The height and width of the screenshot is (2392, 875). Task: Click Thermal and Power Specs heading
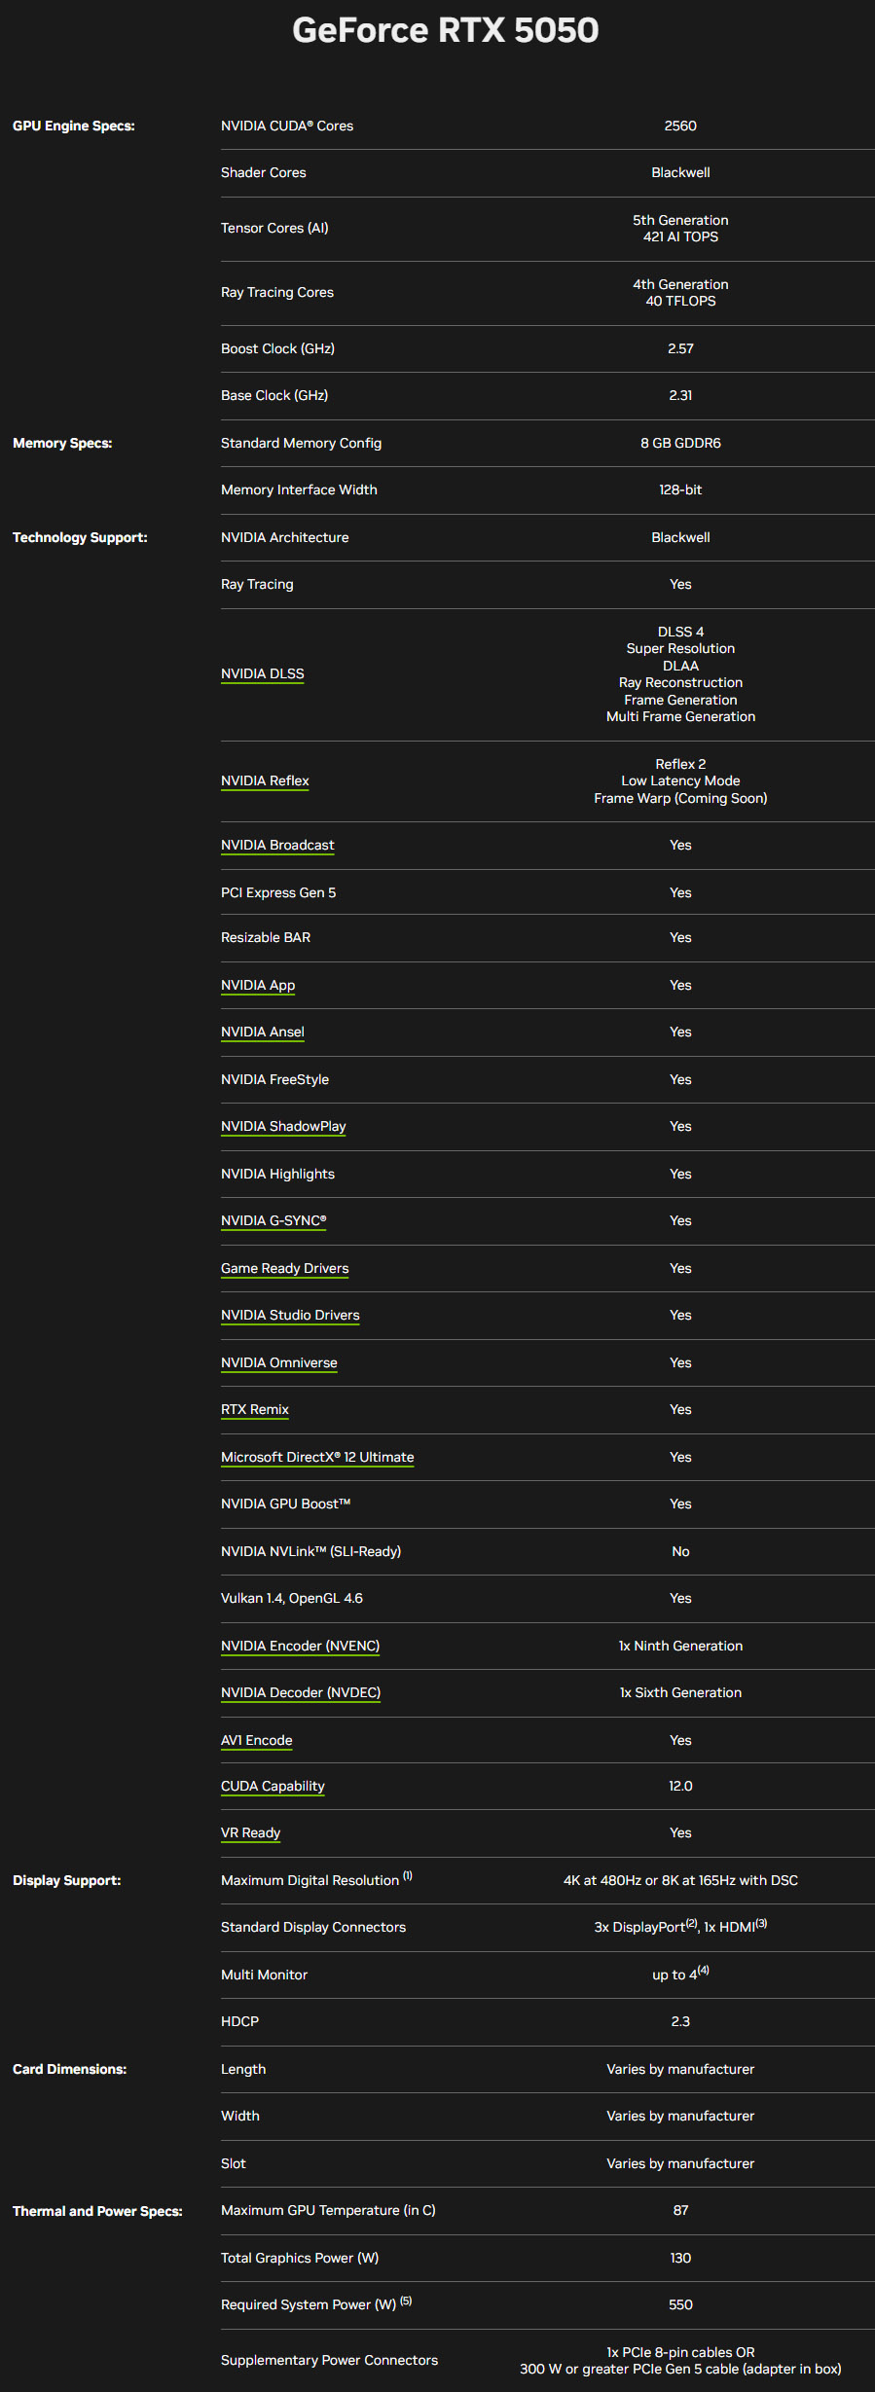97,2211
